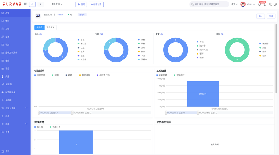Toggle 禁用 legend in the 物料 chart

pos(81,51)
